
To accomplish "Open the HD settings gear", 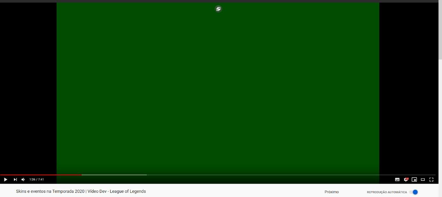I will point(406,179).
